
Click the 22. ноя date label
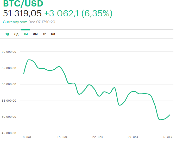[x=98, y=137]
